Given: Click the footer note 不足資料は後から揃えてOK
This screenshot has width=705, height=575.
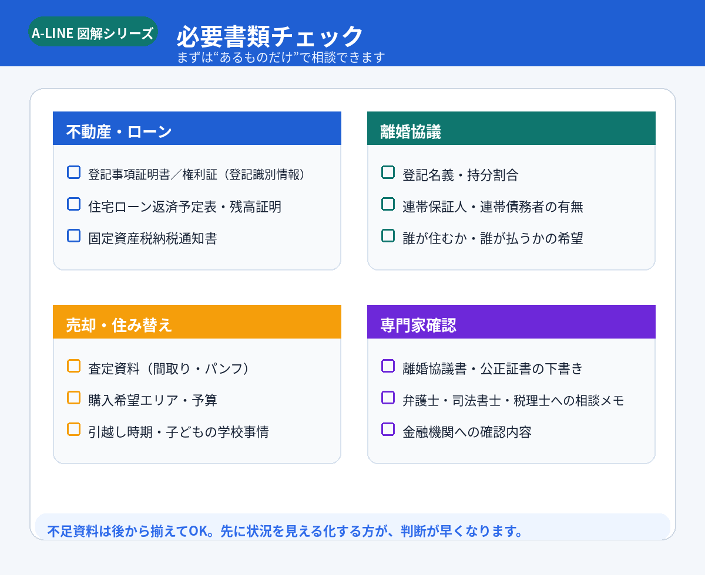Looking at the screenshot, I should [x=285, y=532].
